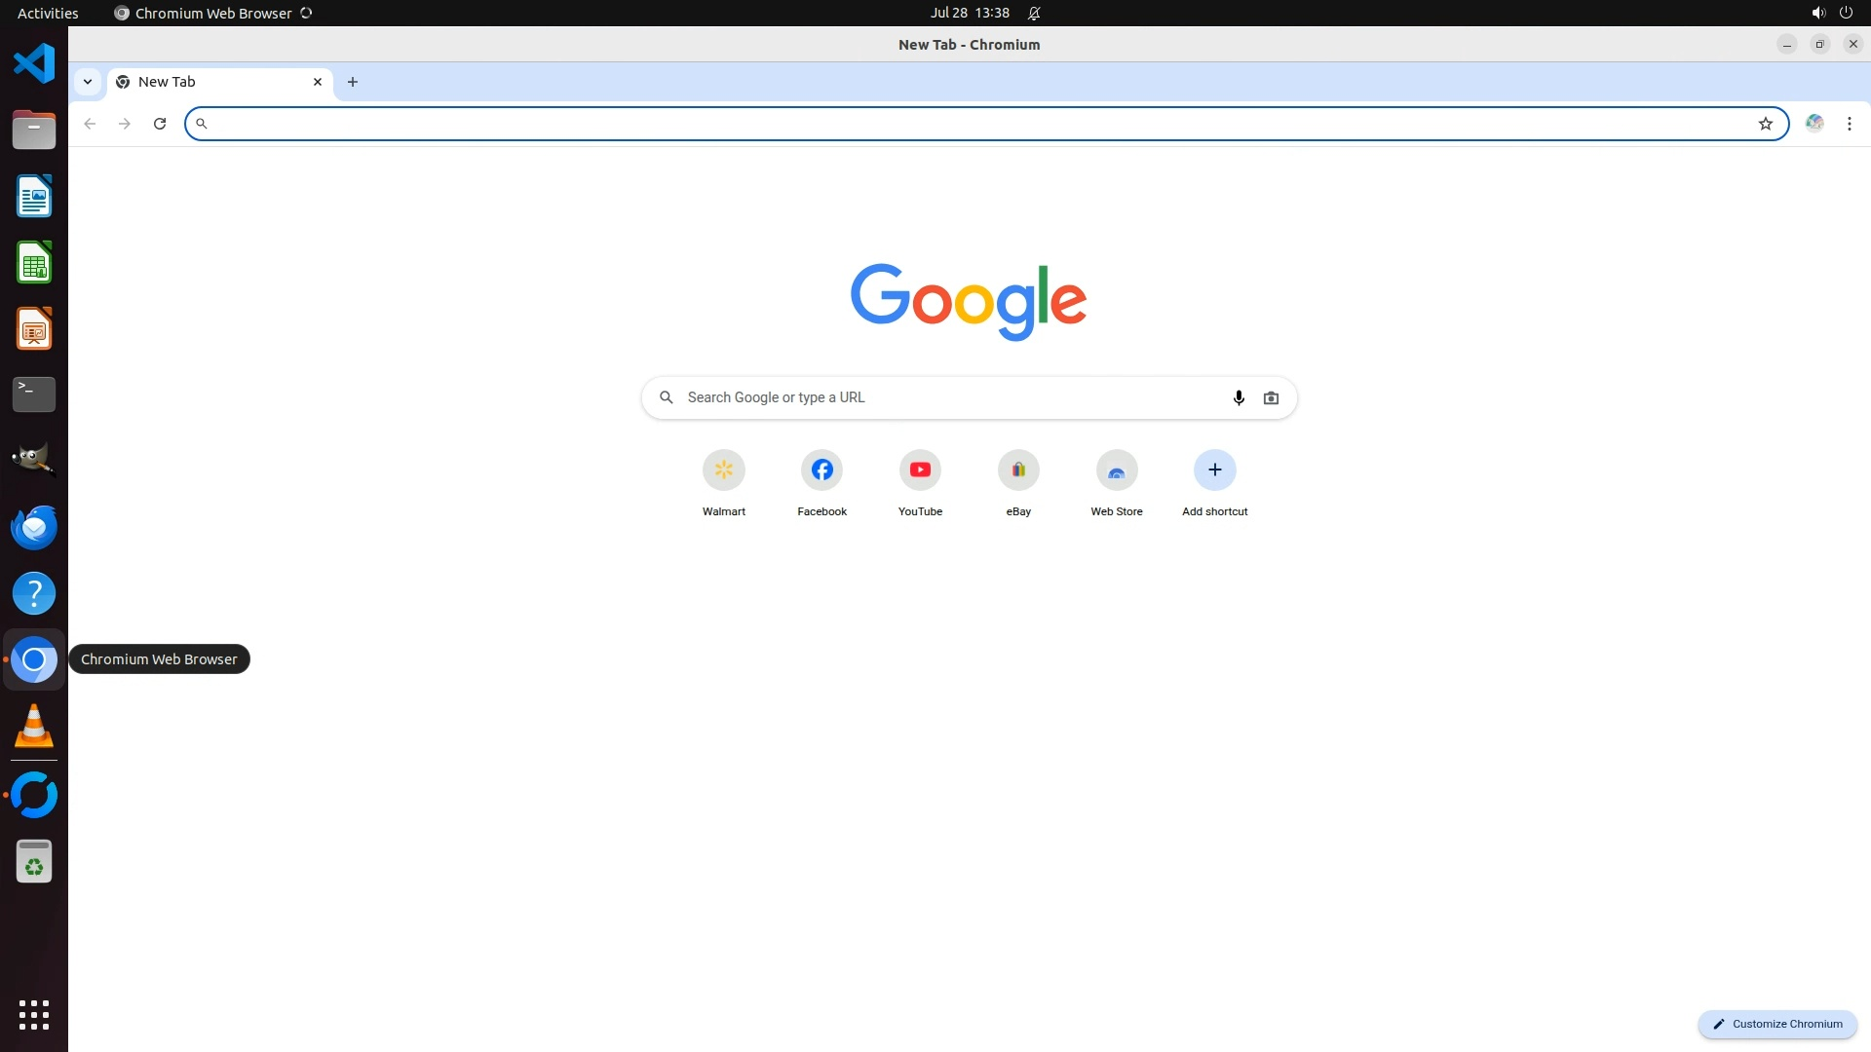Expand the tab search dropdown arrow
Screen dimensions: 1871x1052
[x=88, y=82]
